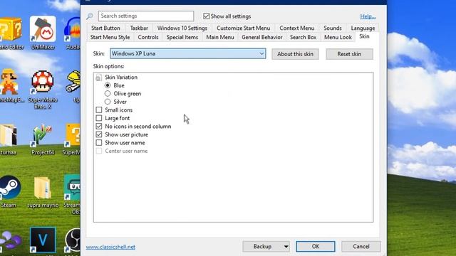The height and width of the screenshot is (256, 456).
Task: Click the Skin Variation group icon
Action: pos(98,78)
